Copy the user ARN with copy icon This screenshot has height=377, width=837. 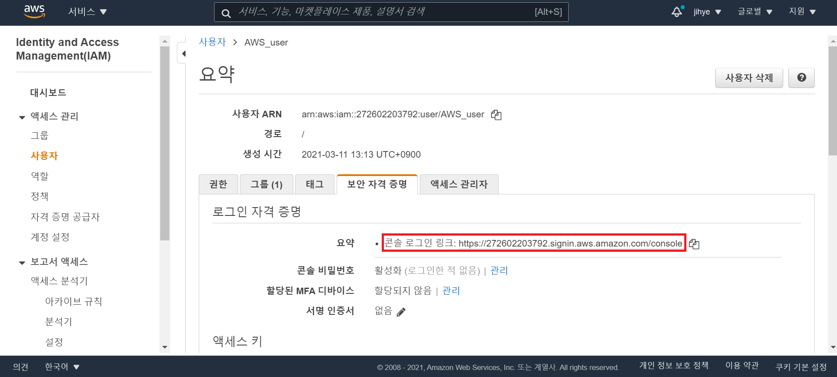(x=496, y=115)
